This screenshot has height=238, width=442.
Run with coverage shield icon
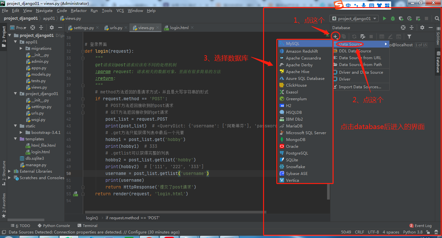(x=401, y=19)
